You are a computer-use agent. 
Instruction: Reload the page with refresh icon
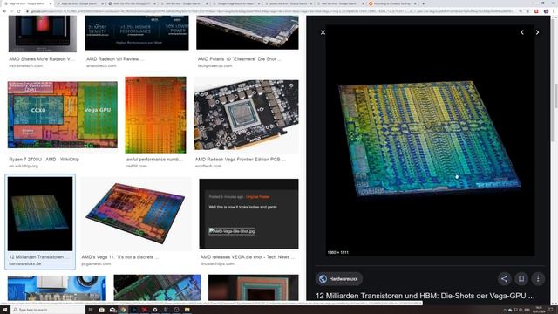[19, 11]
